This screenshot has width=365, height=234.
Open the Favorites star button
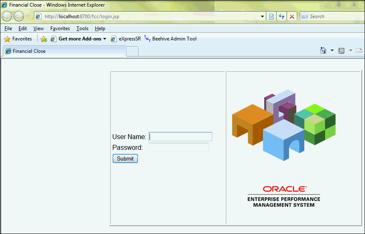18,39
